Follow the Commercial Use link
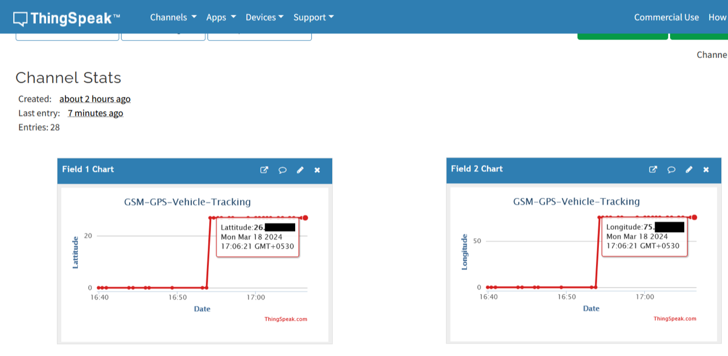Image resolution: width=728 pixels, height=356 pixels. click(667, 17)
